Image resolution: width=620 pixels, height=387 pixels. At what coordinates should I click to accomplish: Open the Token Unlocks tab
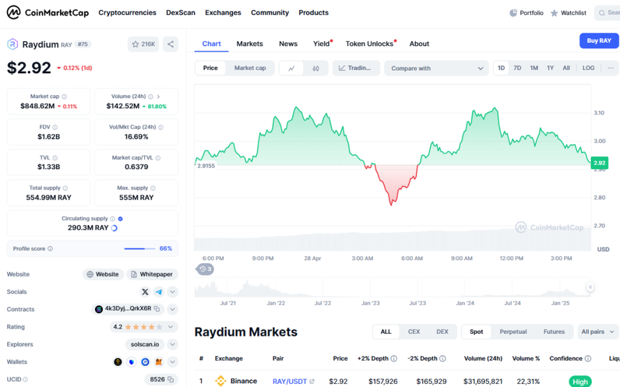click(369, 44)
